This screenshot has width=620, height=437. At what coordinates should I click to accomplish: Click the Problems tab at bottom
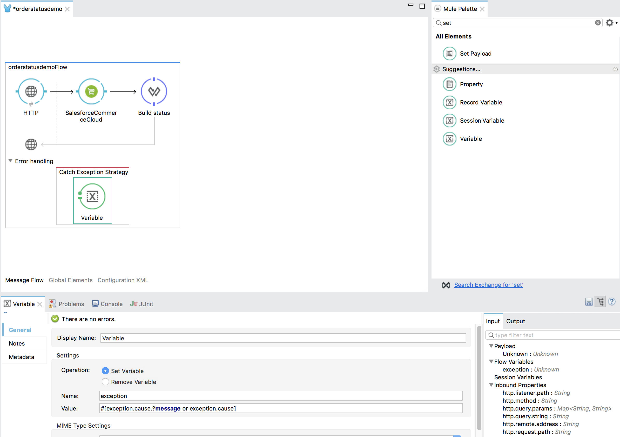click(x=72, y=303)
